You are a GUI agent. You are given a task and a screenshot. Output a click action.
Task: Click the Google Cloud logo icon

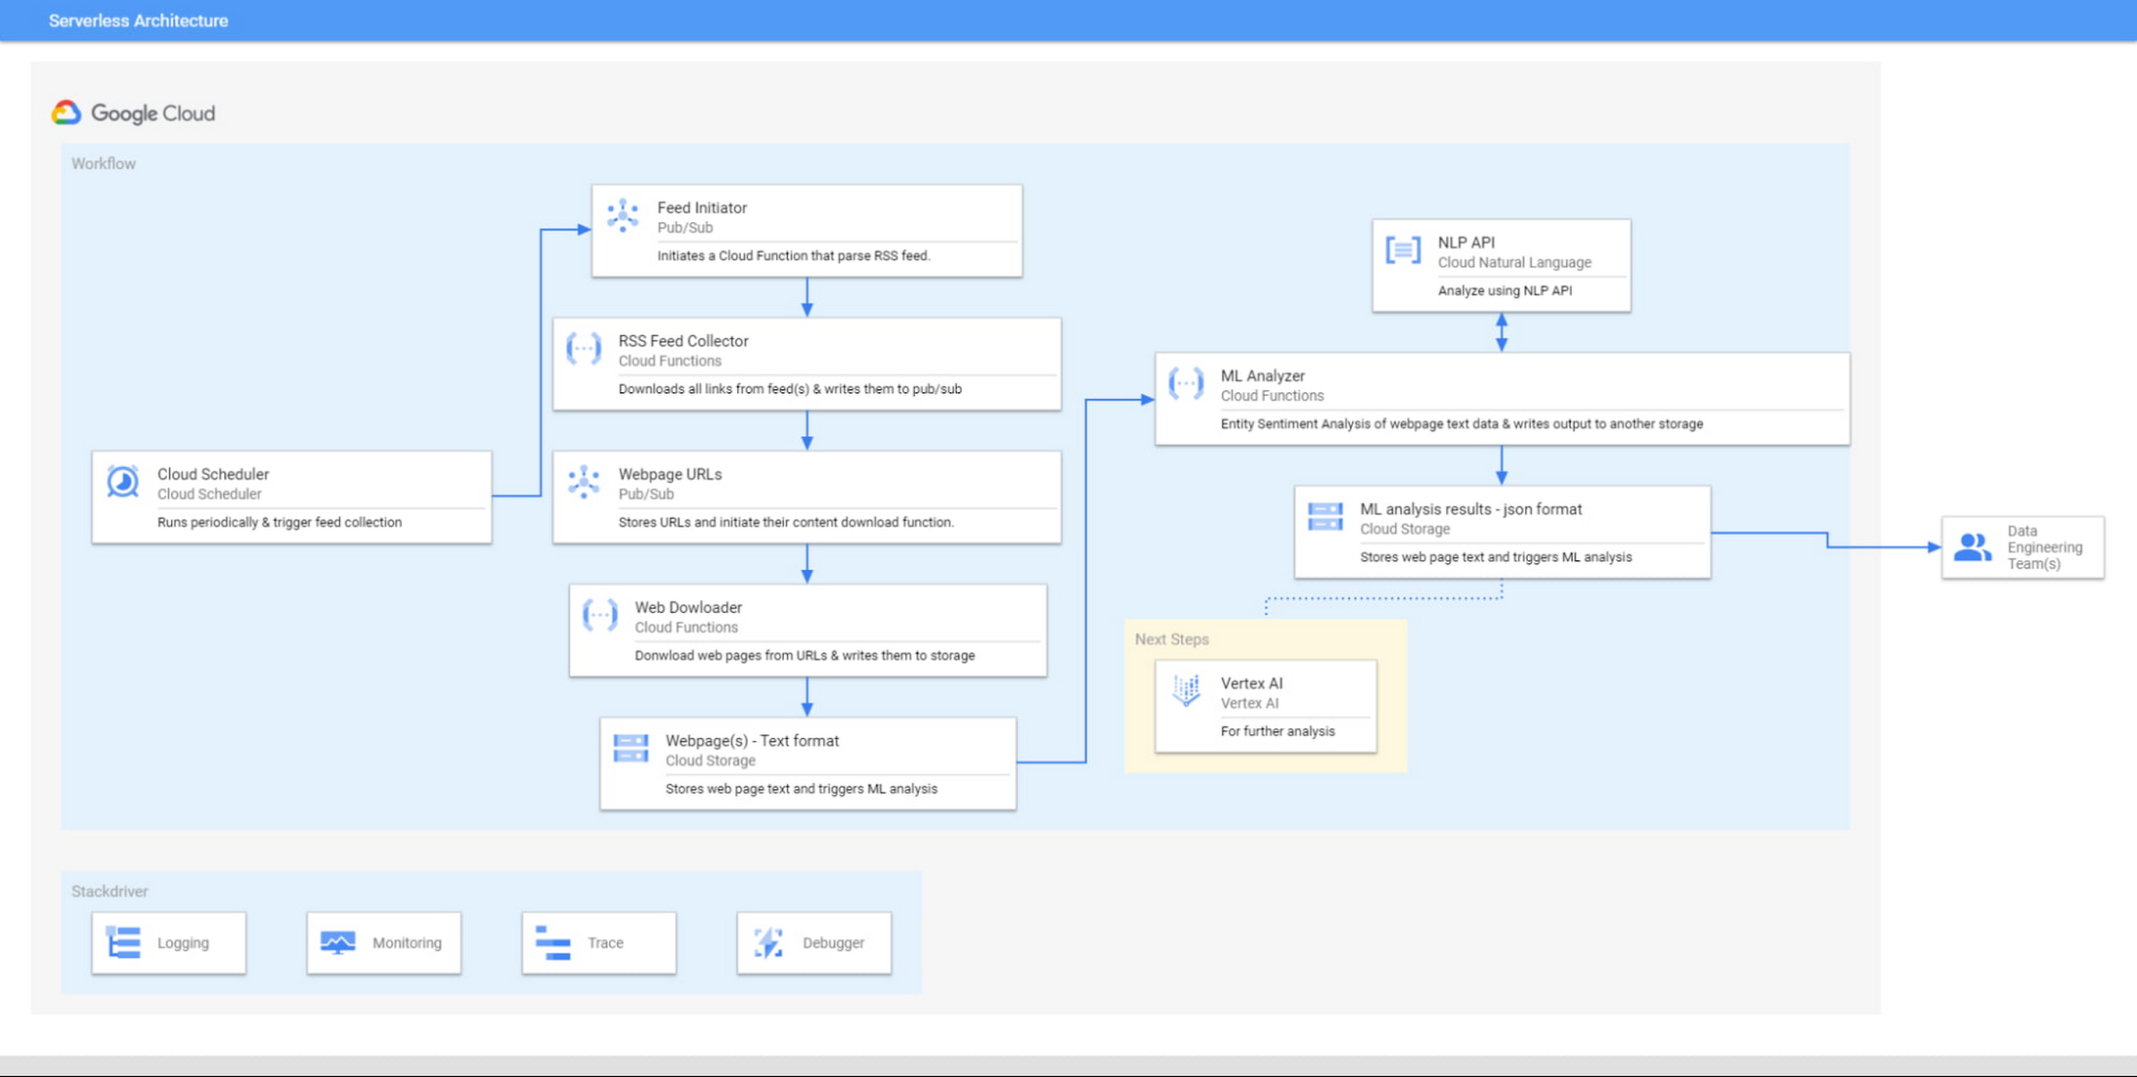coord(66,113)
